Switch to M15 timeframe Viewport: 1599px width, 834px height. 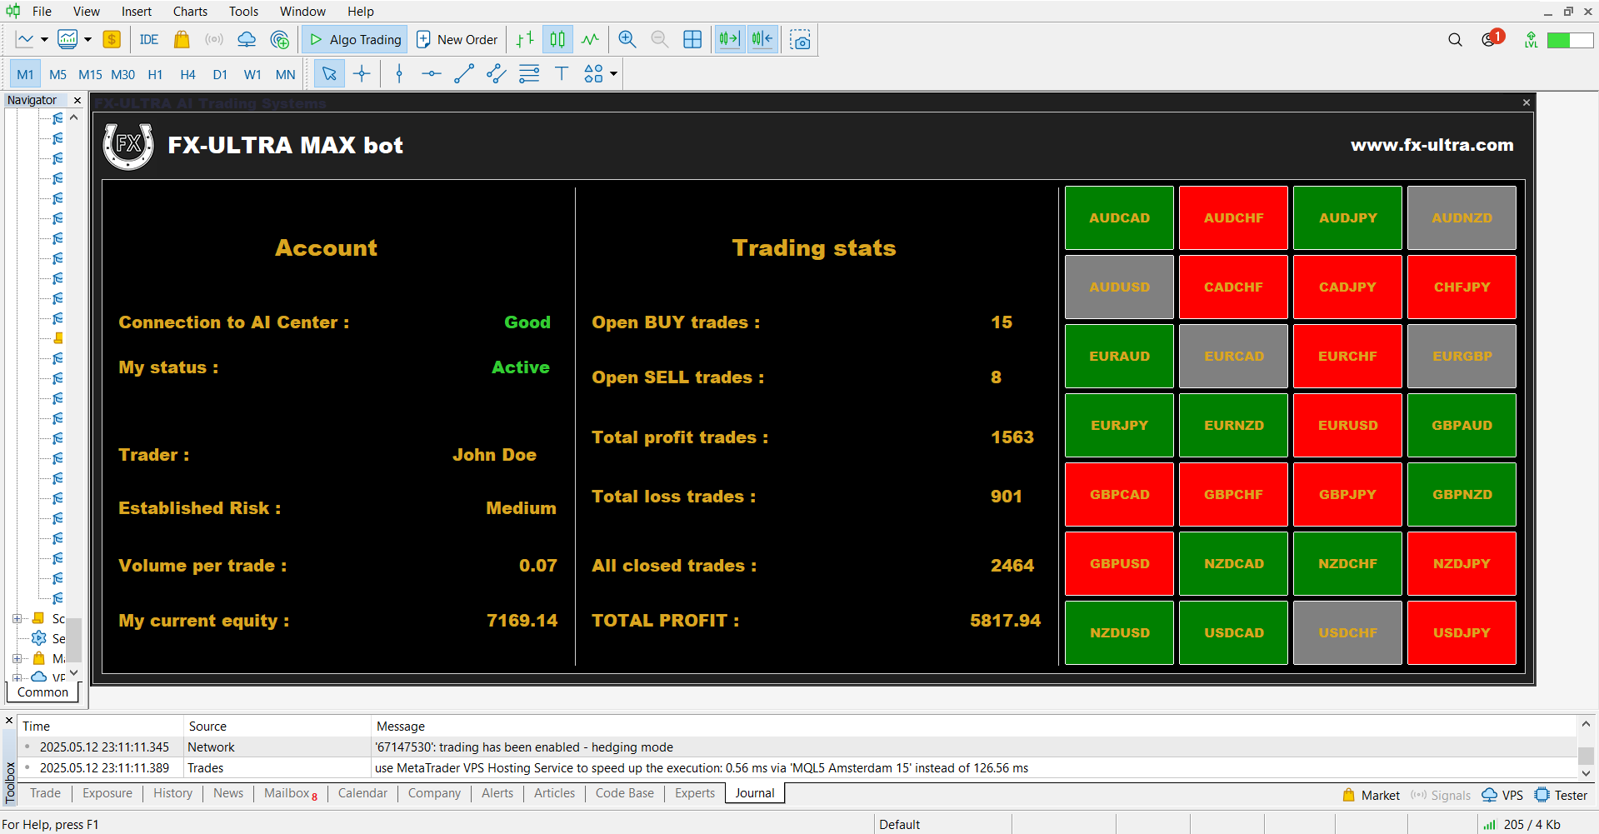pyautogui.click(x=90, y=74)
